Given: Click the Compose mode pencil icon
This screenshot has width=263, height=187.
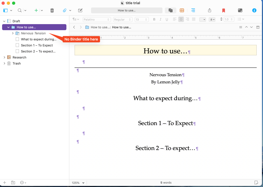Looking at the screenshot, I should coord(80,10).
